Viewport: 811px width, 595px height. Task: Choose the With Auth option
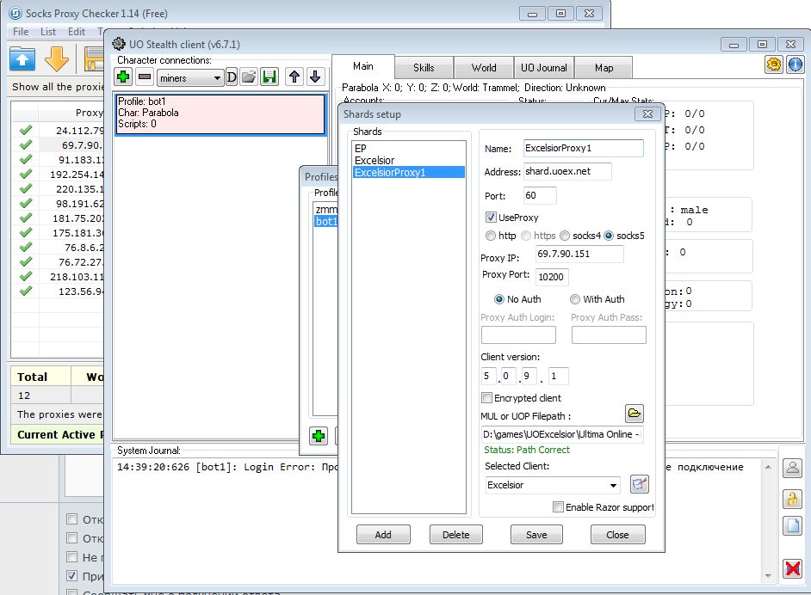tap(575, 299)
